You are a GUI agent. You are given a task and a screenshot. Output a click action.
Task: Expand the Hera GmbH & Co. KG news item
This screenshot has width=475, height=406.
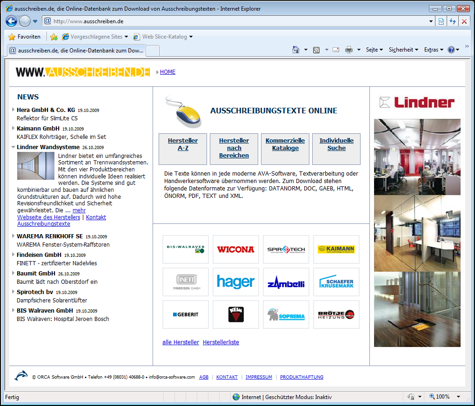coord(13,110)
